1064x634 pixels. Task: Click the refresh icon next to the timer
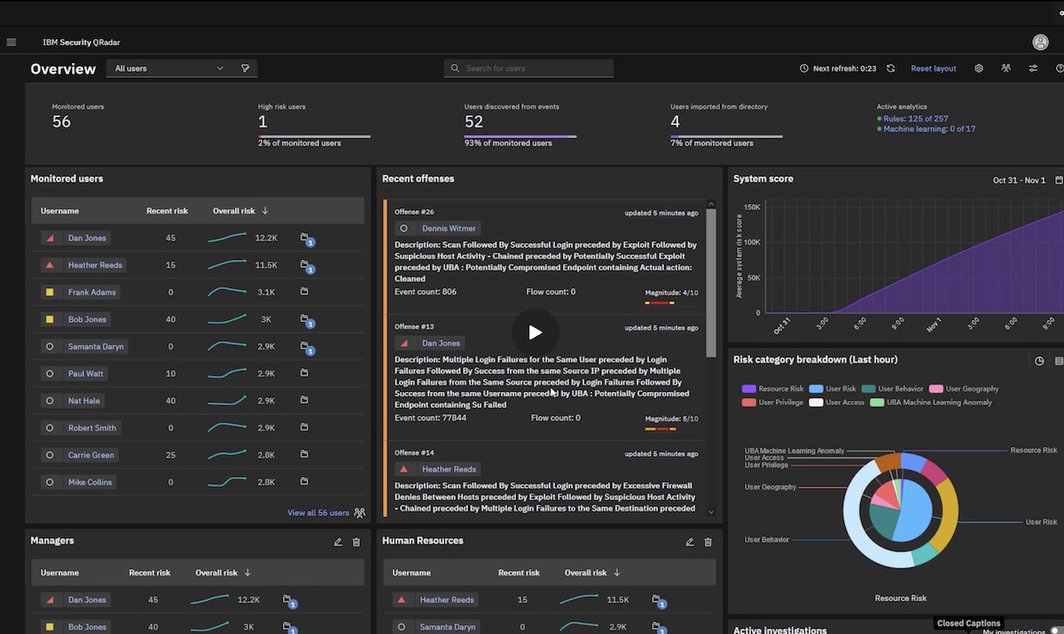point(890,68)
